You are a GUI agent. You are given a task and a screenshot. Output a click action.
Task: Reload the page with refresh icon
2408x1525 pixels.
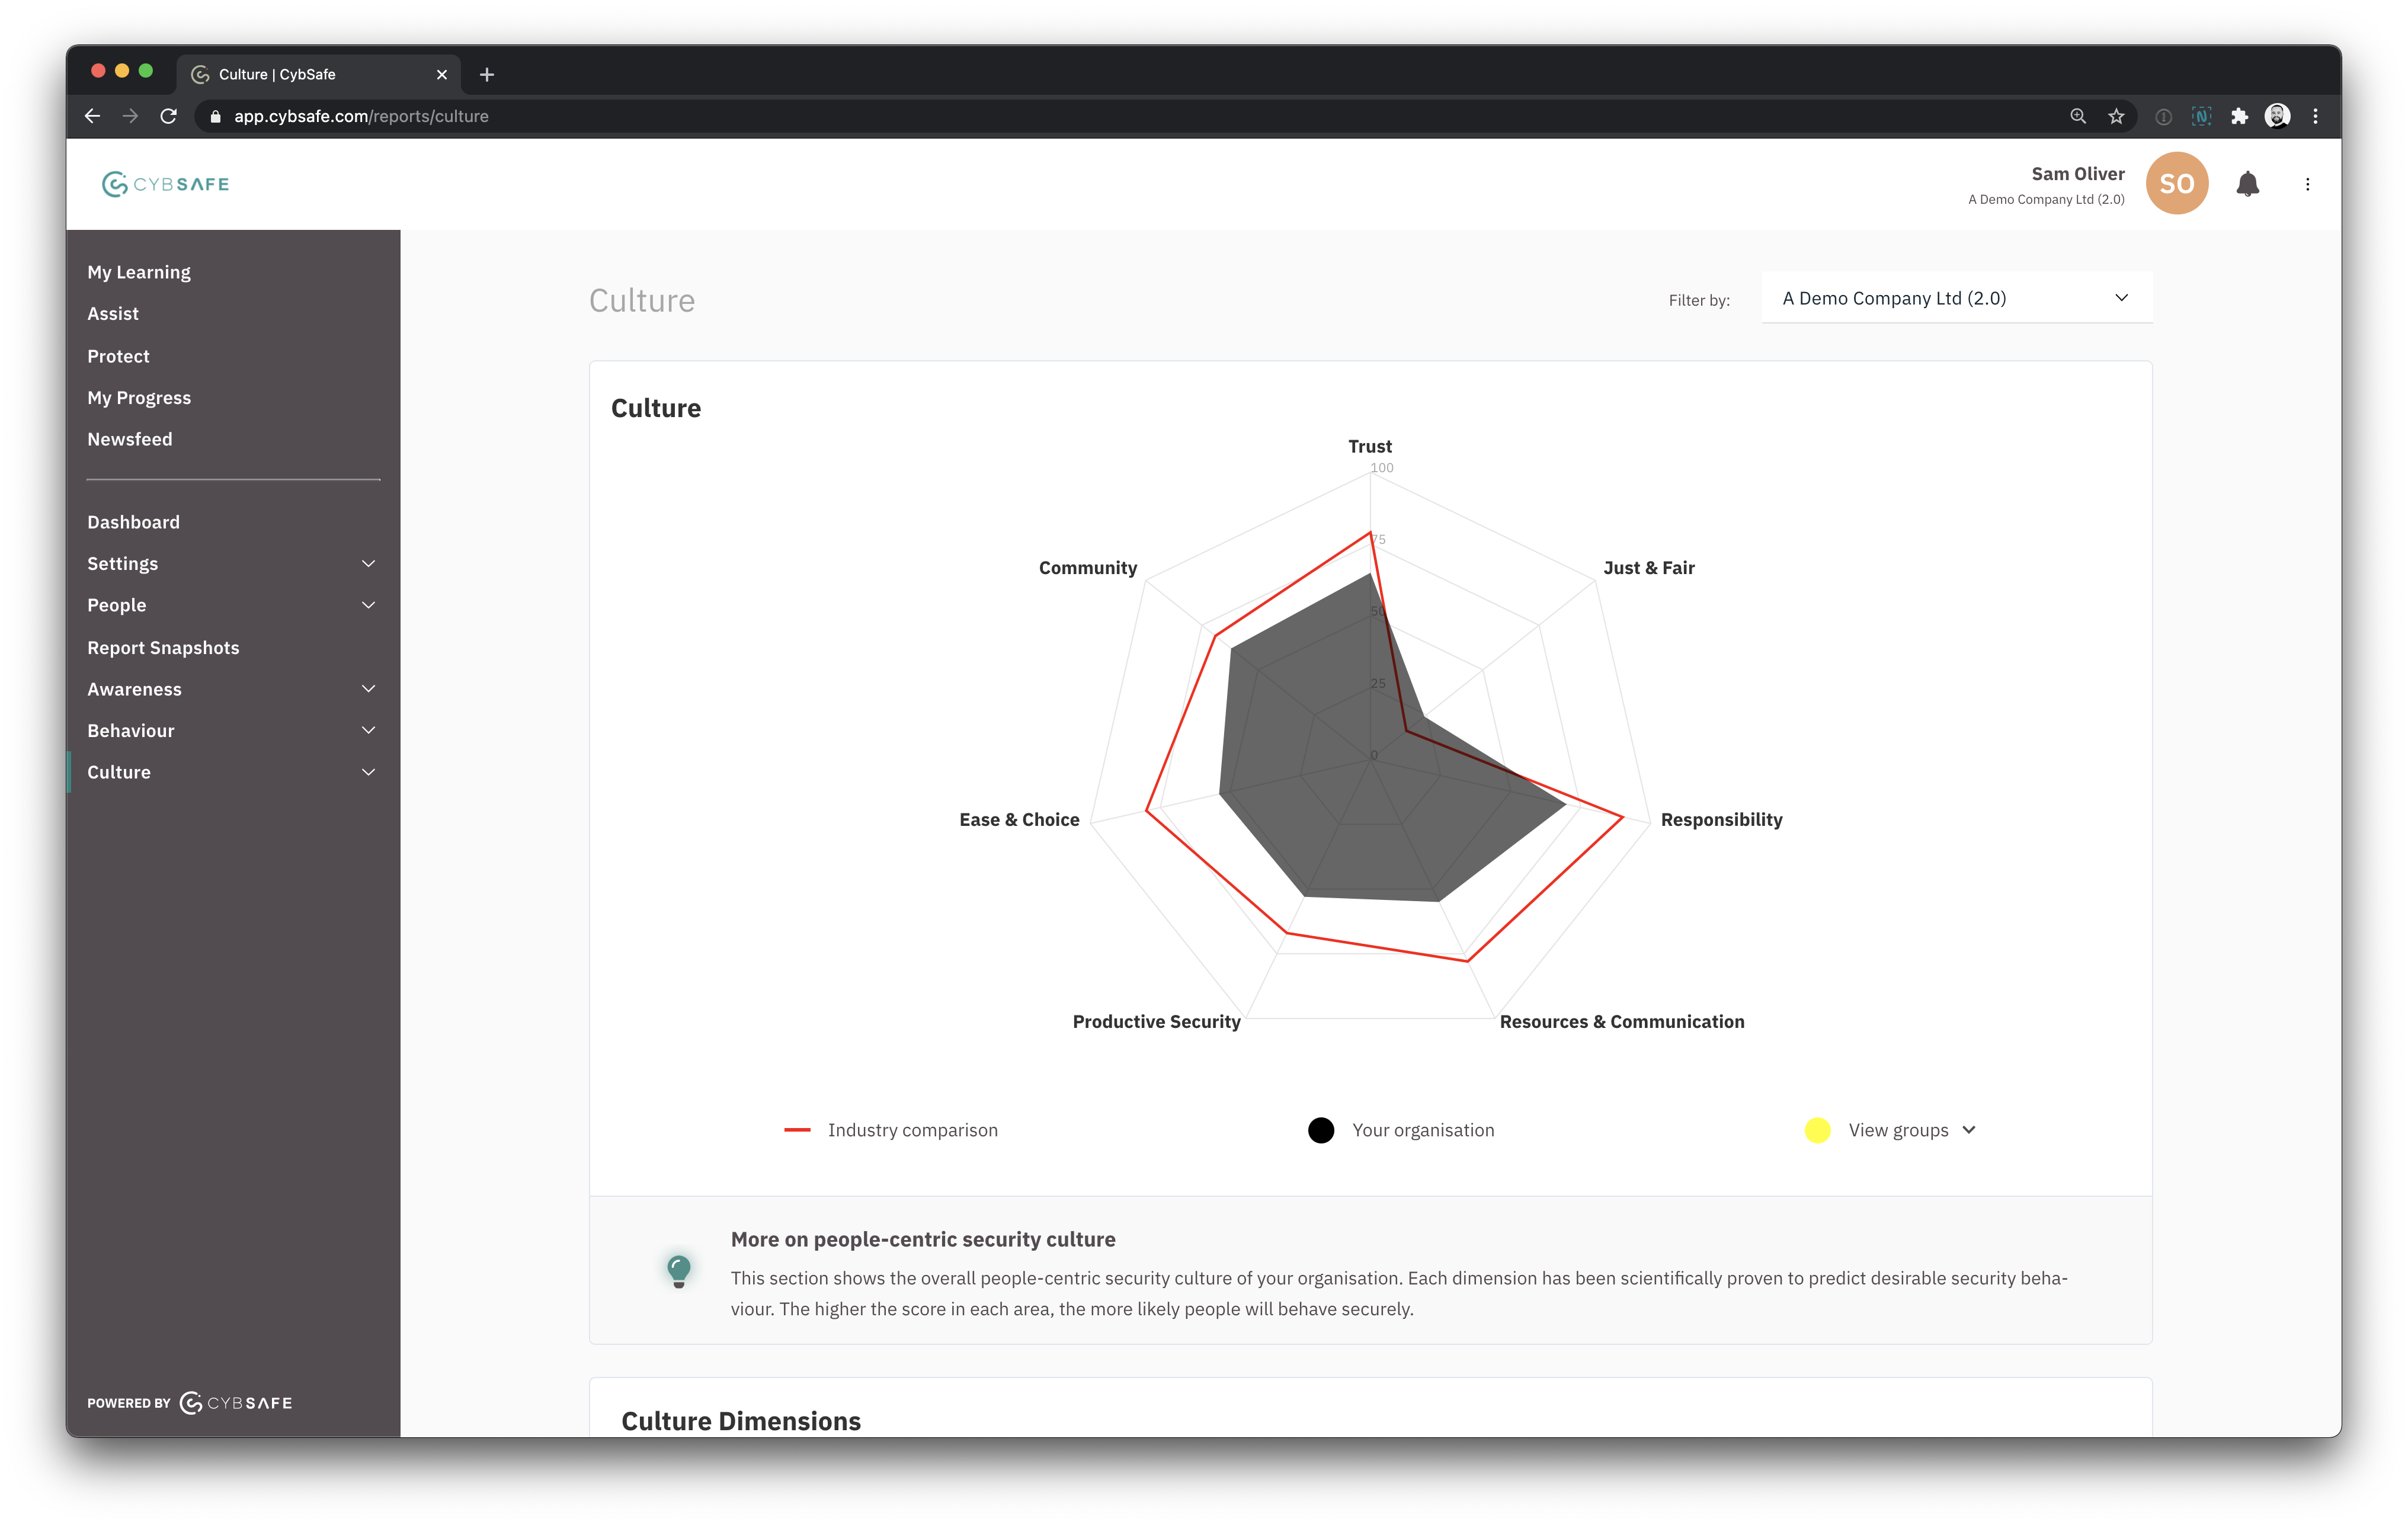pyautogui.click(x=169, y=116)
